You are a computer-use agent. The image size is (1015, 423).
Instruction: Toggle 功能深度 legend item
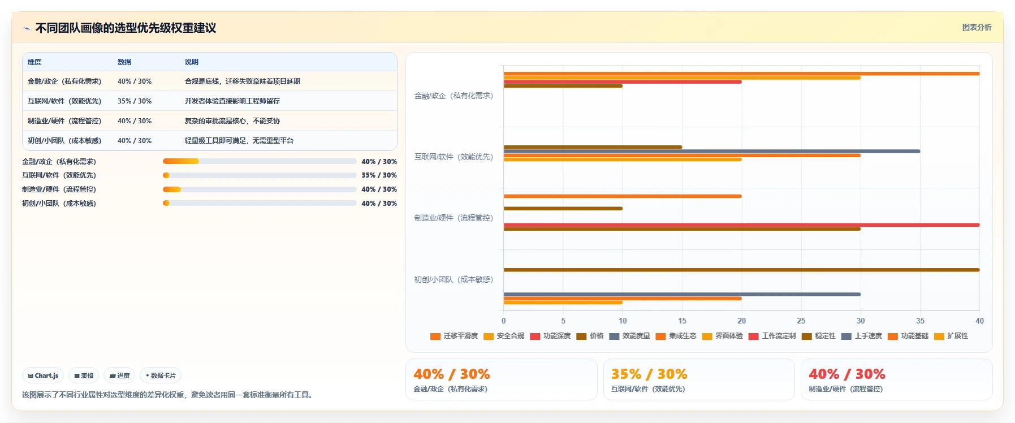click(x=550, y=336)
